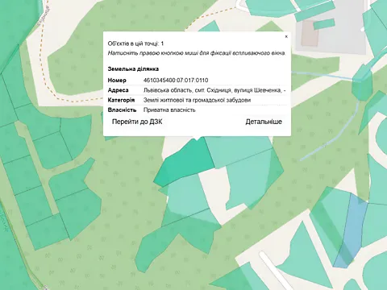This screenshot has width=387, height=290.
Task: Open the Перейти до ДЗК link
Action: (x=137, y=122)
